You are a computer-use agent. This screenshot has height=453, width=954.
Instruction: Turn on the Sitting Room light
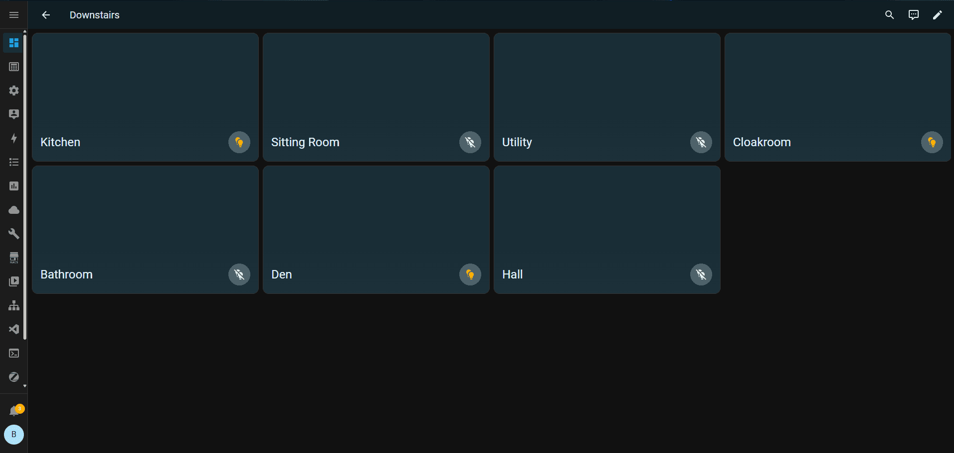click(470, 143)
